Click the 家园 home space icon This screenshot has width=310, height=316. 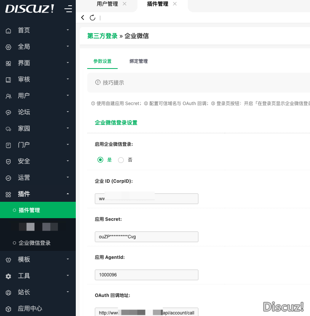[8, 129]
